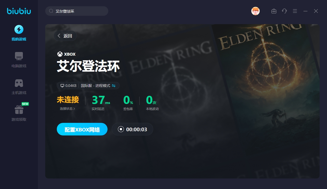327x189 pixels.
Task: Click the 未连接 status text
Action: (68, 100)
